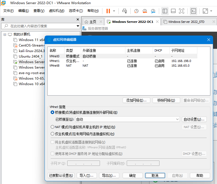
Task: Take a snapshot with the clock-plus icon
Action: click(136, 11)
